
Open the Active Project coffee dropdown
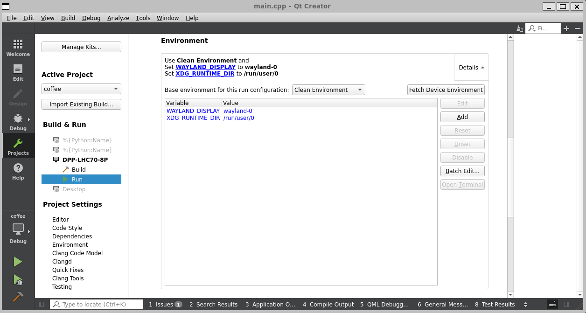[81, 89]
